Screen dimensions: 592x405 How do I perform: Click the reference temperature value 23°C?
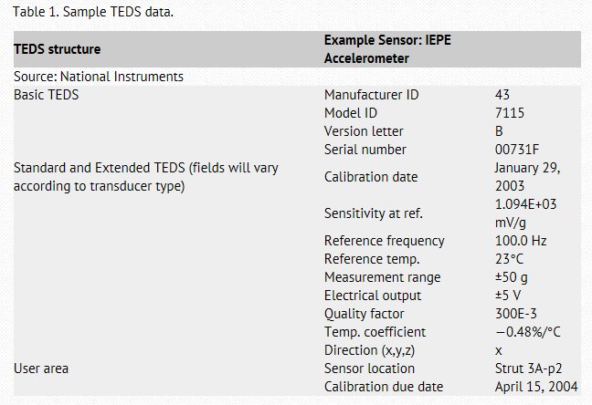pos(508,259)
